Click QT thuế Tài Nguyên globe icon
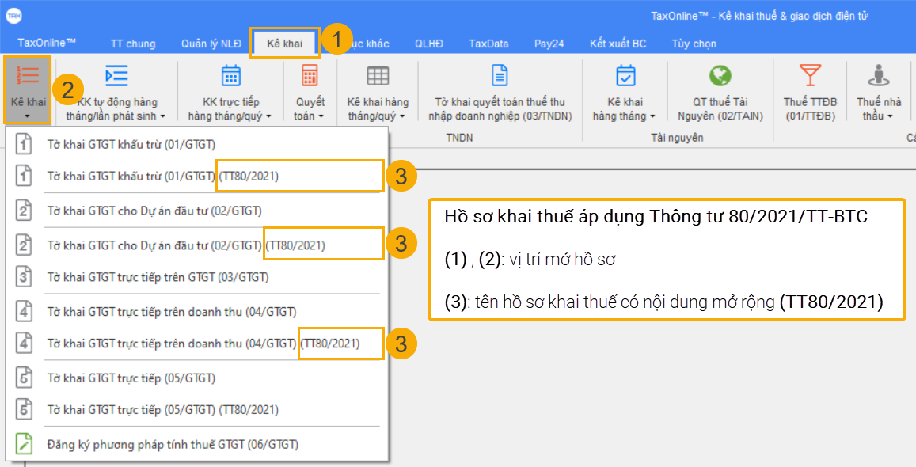The height and width of the screenshot is (467, 916). pos(720,76)
